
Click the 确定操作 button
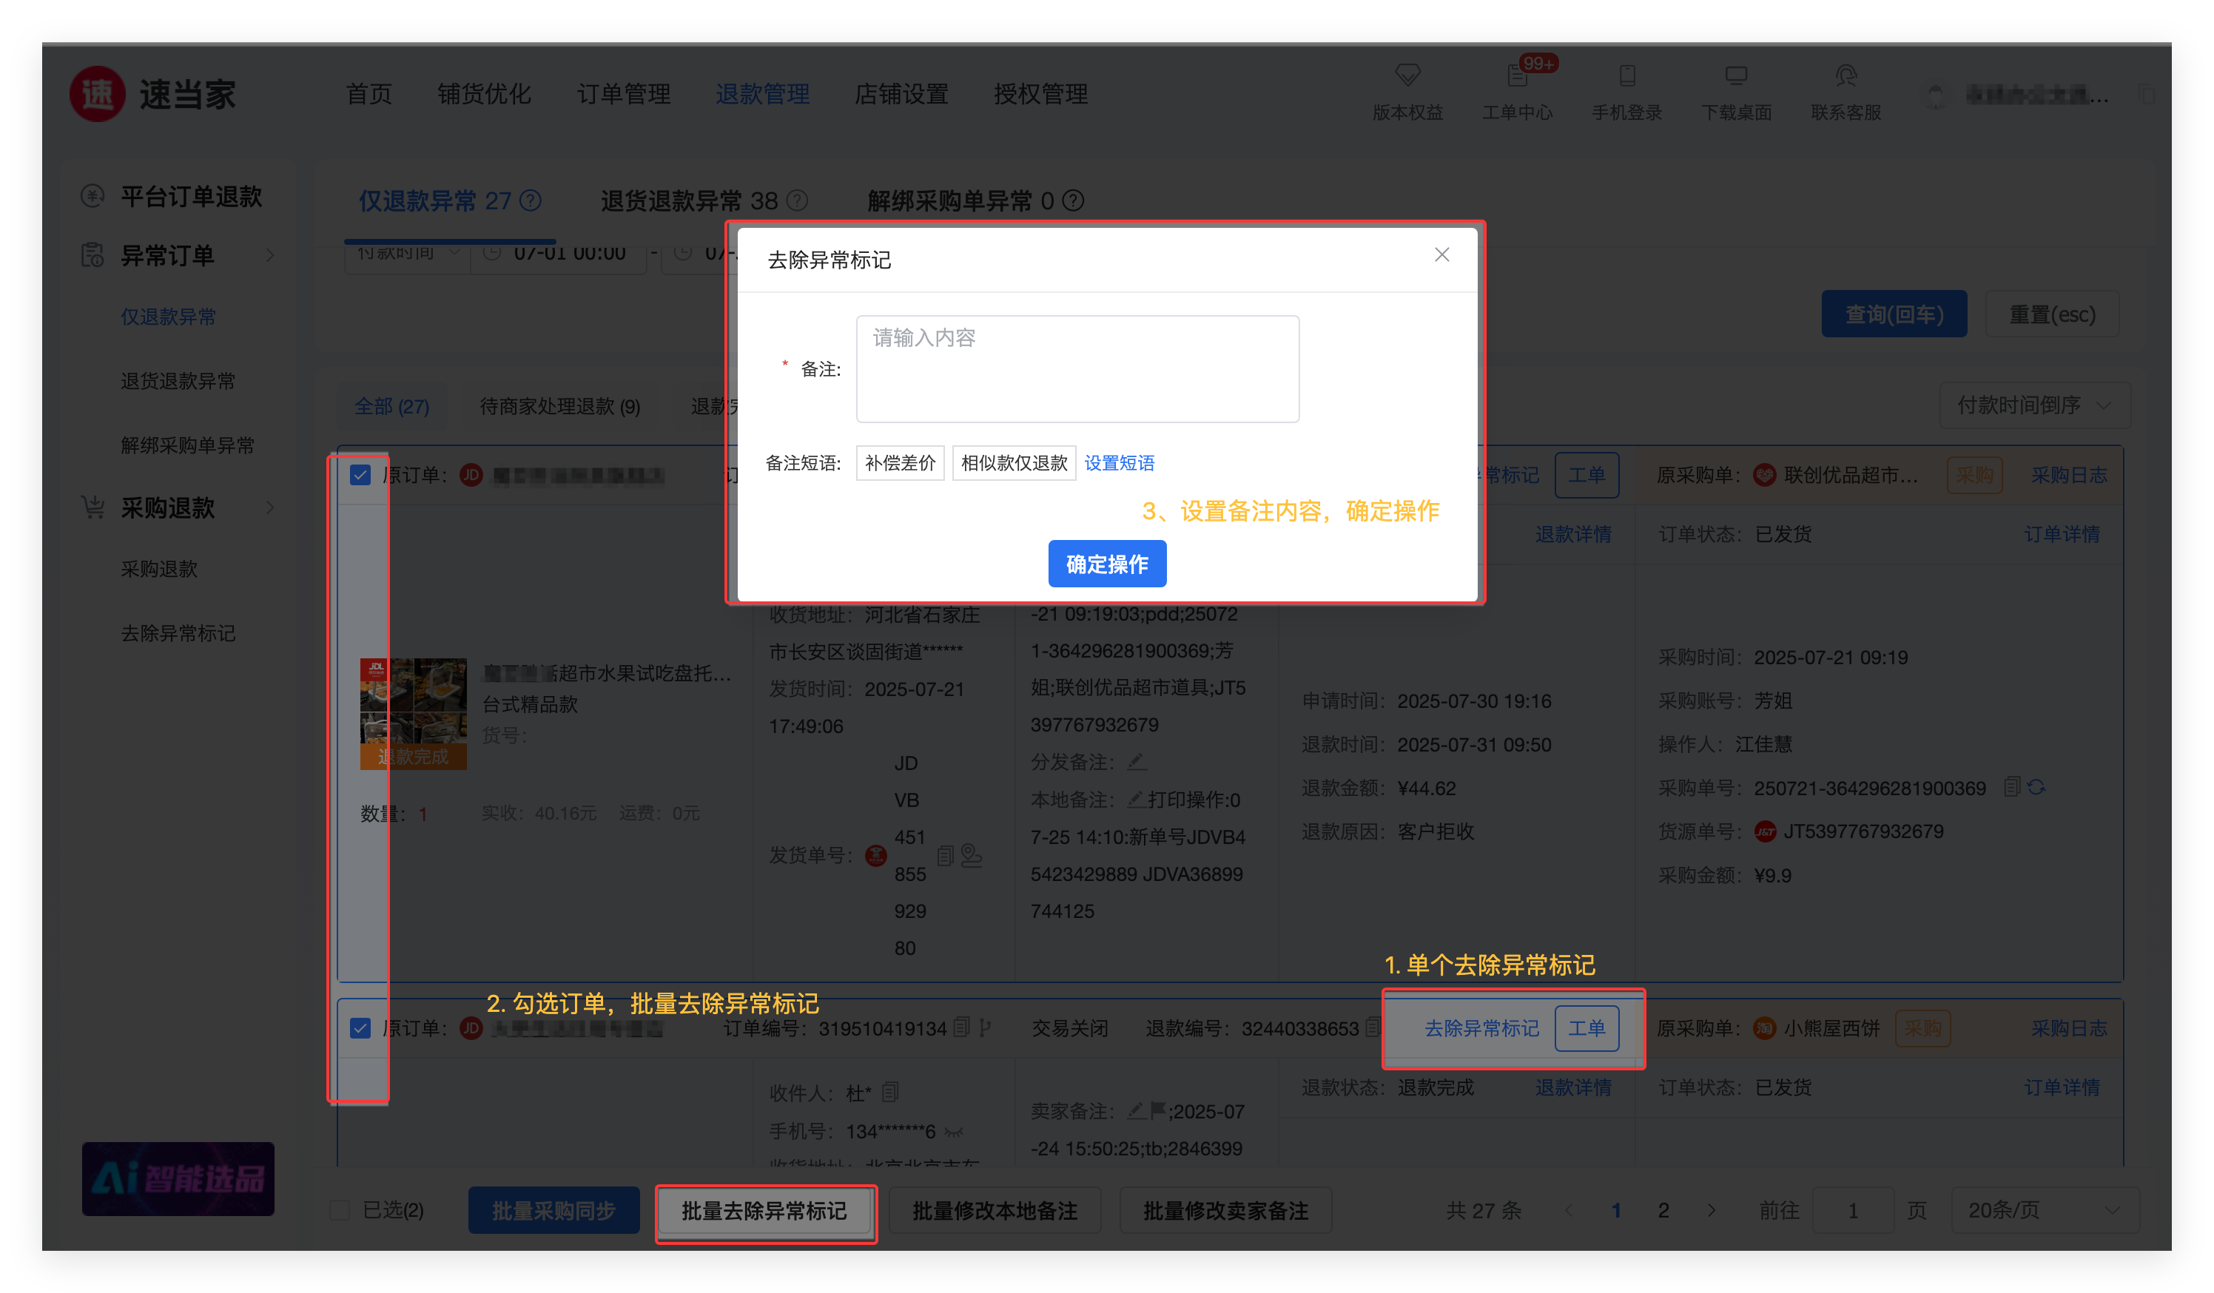coord(1107,564)
